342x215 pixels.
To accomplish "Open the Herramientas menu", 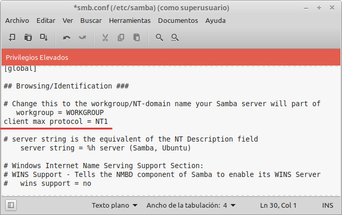I will click(x=130, y=21).
